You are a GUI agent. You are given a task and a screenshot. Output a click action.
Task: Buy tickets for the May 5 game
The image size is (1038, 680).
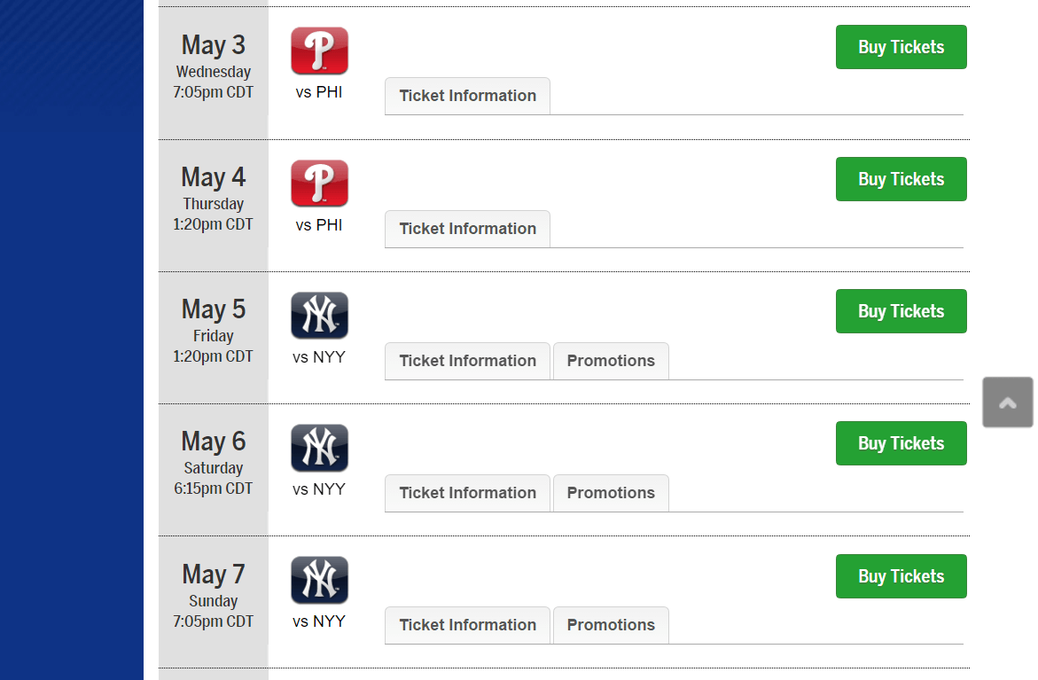pos(901,311)
